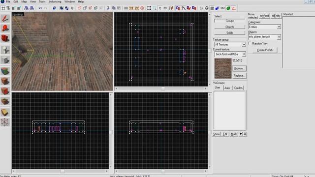
Task: Open the Tools menu
Action: click(x=42, y=1)
